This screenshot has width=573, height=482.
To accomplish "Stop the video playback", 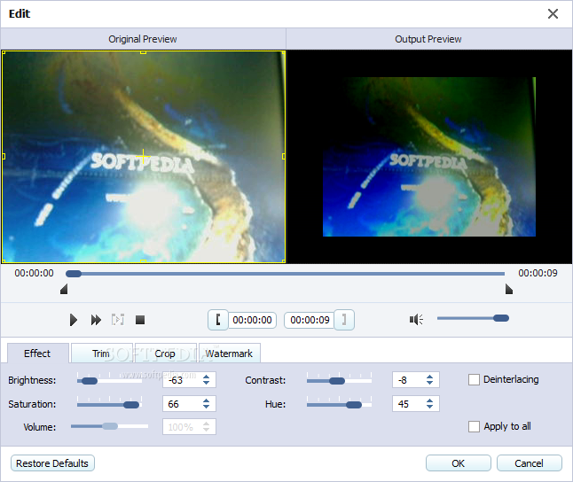I will point(140,320).
